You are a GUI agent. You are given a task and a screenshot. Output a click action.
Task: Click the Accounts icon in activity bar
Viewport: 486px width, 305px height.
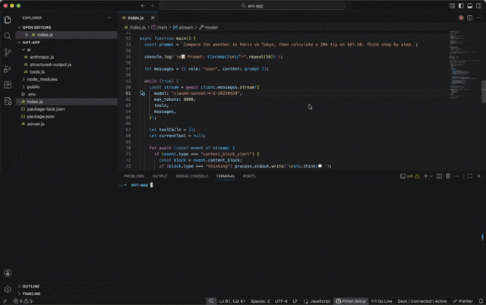[8, 272]
